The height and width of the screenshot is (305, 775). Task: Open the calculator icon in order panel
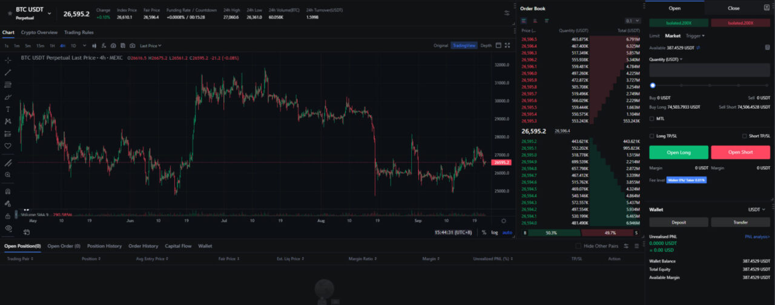[x=767, y=47]
